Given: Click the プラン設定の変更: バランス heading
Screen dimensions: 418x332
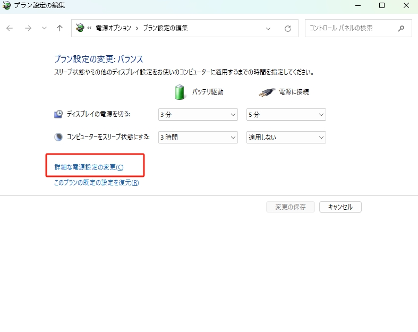Looking at the screenshot, I should coord(99,59).
